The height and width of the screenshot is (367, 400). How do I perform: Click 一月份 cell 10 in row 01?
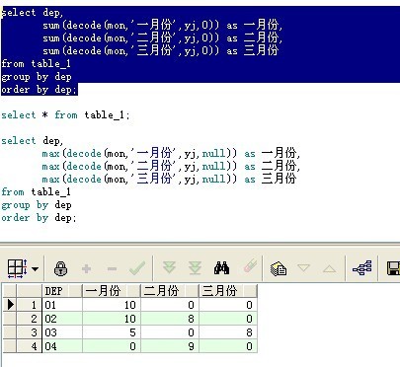click(x=112, y=305)
